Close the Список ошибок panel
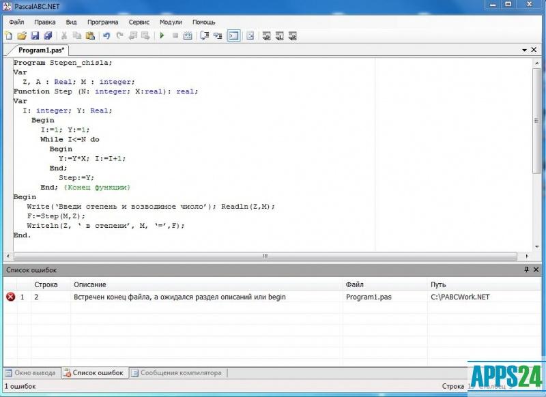 [x=536, y=269]
